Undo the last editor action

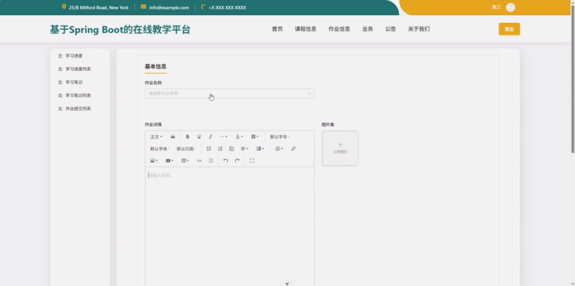(x=225, y=161)
